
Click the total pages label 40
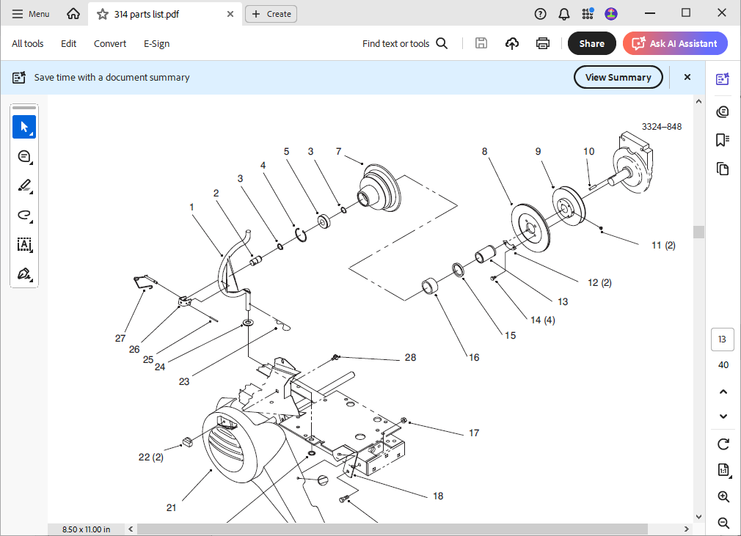[x=723, y=364]
